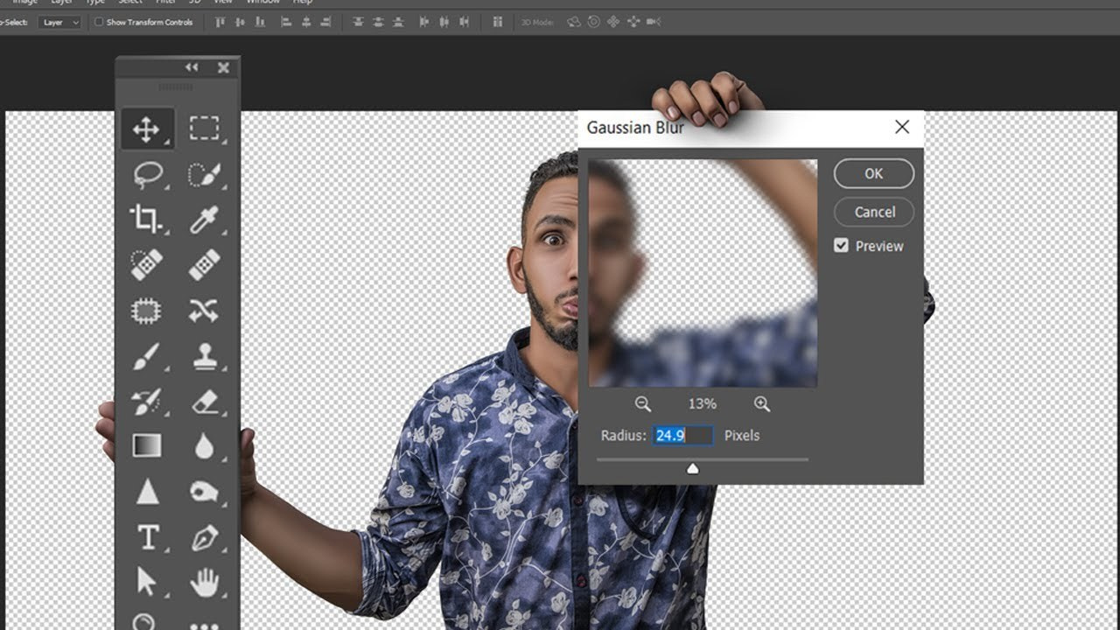This screenshot has height=630, width=1120.
Task: Collapse the tools panel with double arrows
Action: (192, 67)
